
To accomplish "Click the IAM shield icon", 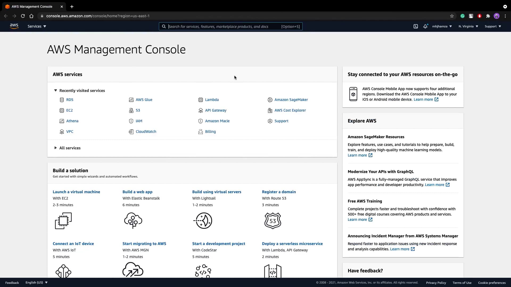I will 131,121.
